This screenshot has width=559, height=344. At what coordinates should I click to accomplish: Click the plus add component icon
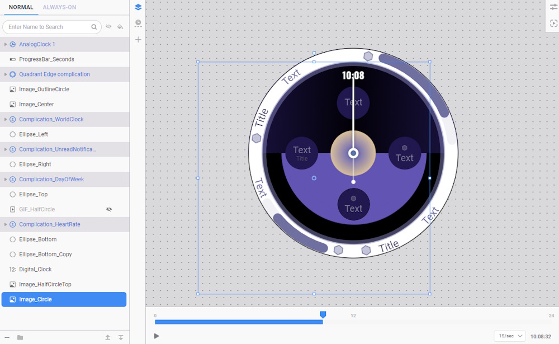pyautogui.click(x=138, y=40)
